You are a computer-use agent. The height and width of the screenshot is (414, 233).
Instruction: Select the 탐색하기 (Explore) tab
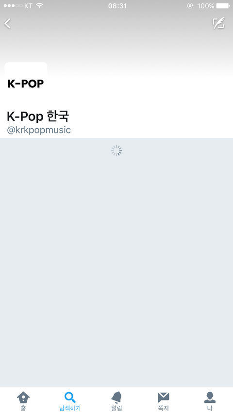[70, 401]
